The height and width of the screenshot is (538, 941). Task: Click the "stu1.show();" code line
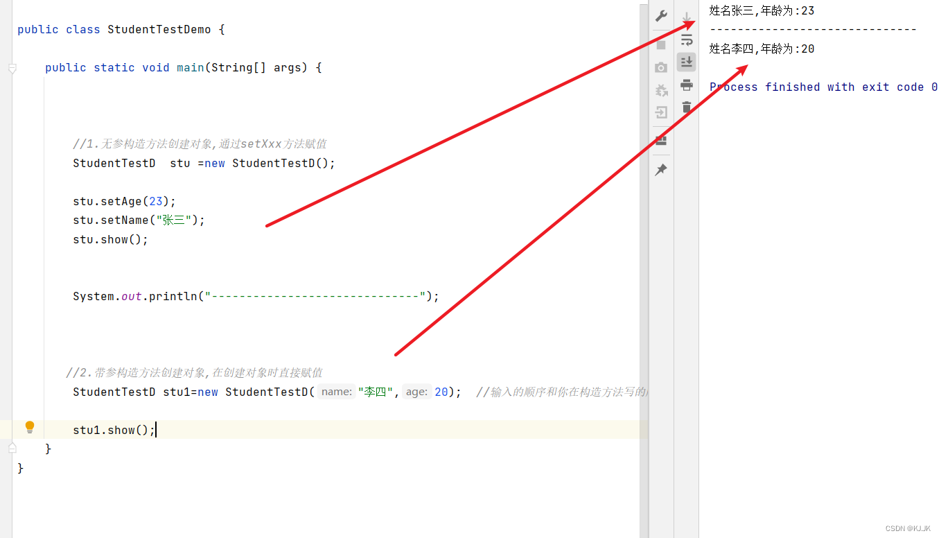114,430
